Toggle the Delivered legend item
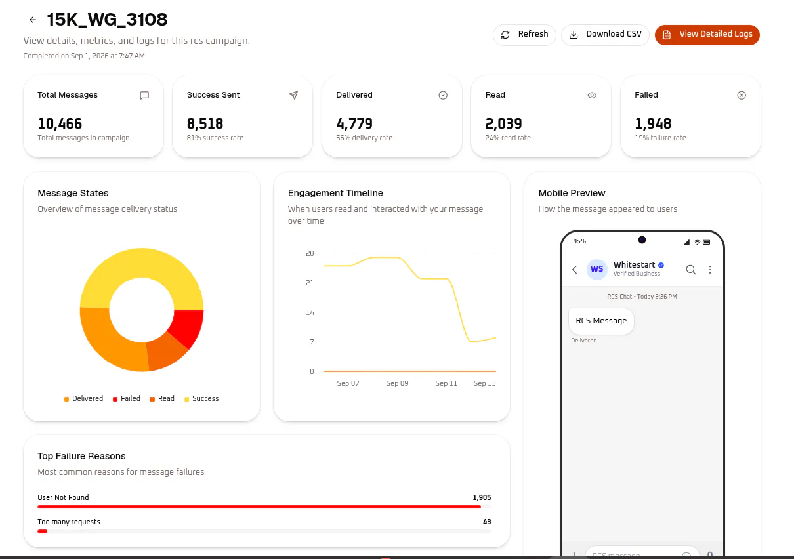This screenshot has height=559, width=794. (83, 398)
